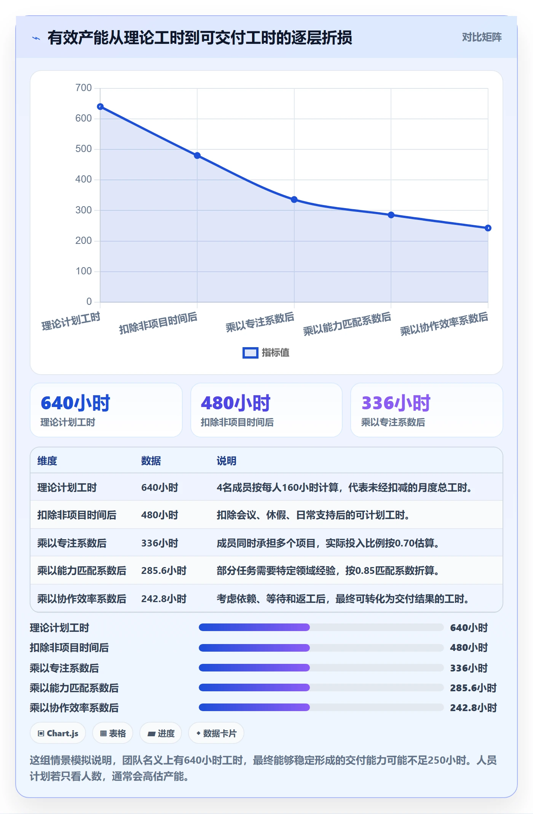Click the 数据卡片 tag chip
Image resolution: width=533 pixels, height=814 pixels.
point(216,733)
